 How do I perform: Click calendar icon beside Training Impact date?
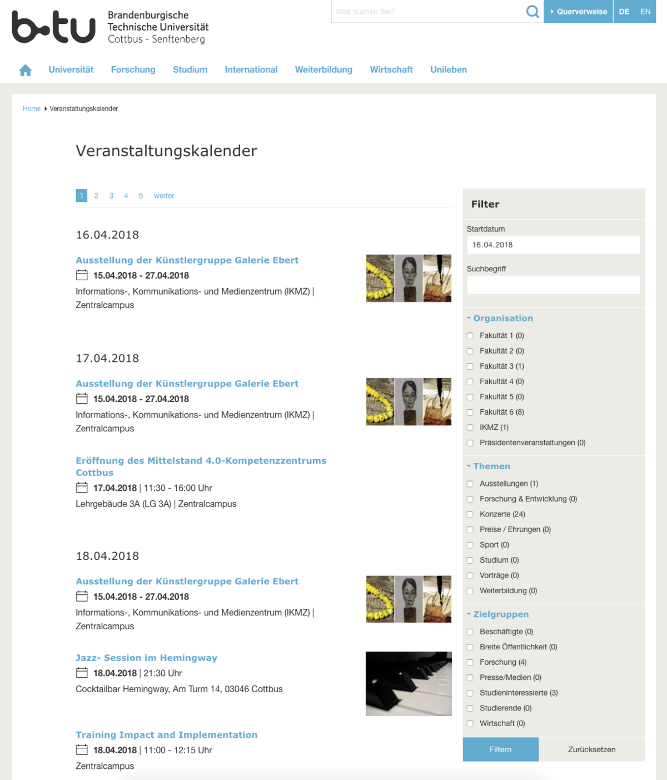82,750
